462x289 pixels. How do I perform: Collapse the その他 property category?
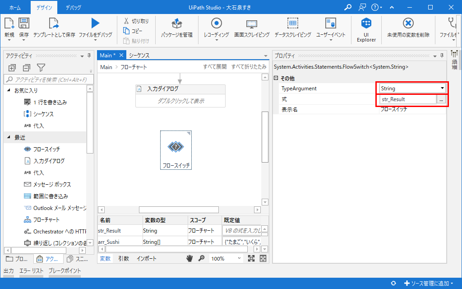pos(276,78)
